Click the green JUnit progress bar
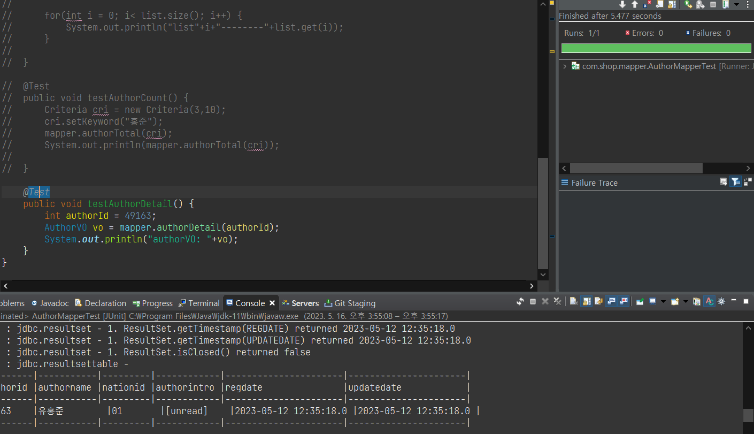 point(656,48)
